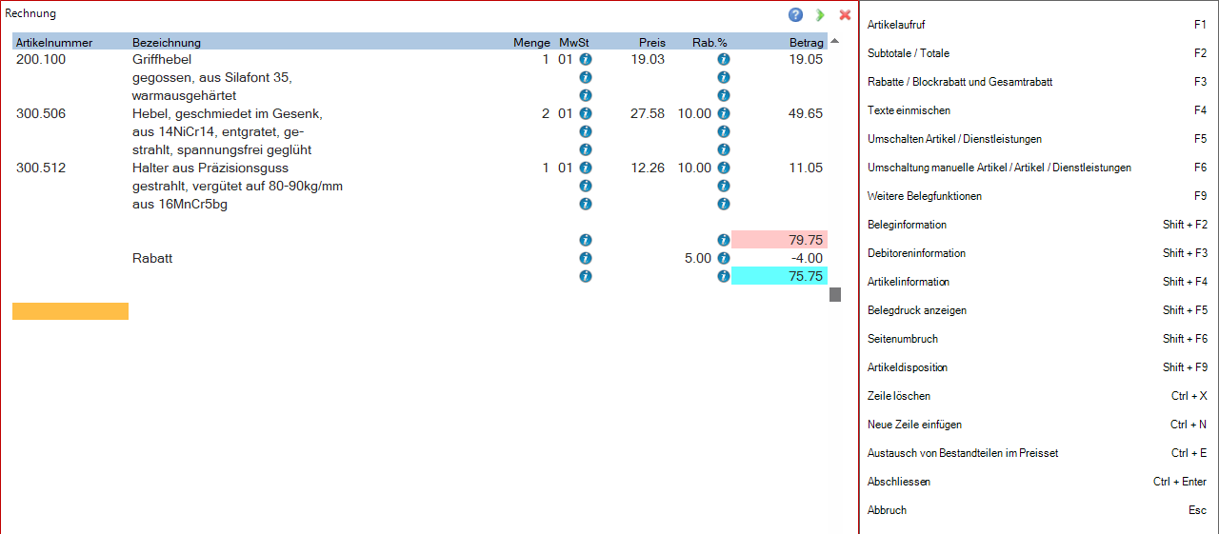
Task: Select Umschalten Artikel / Dienstleistungen (F5)
Action: [1037, 139]
